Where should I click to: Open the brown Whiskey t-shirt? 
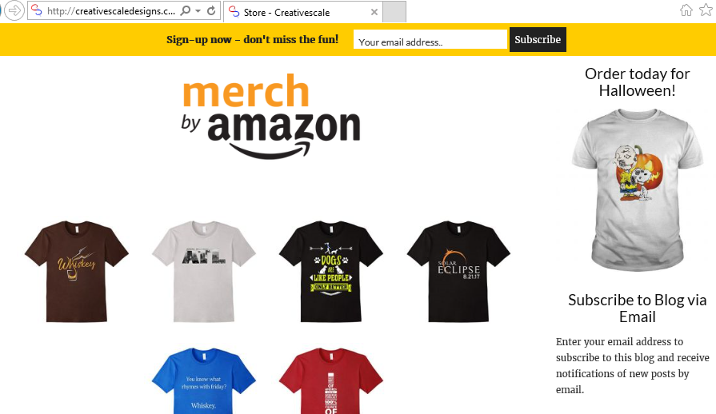tap(77, 272)
